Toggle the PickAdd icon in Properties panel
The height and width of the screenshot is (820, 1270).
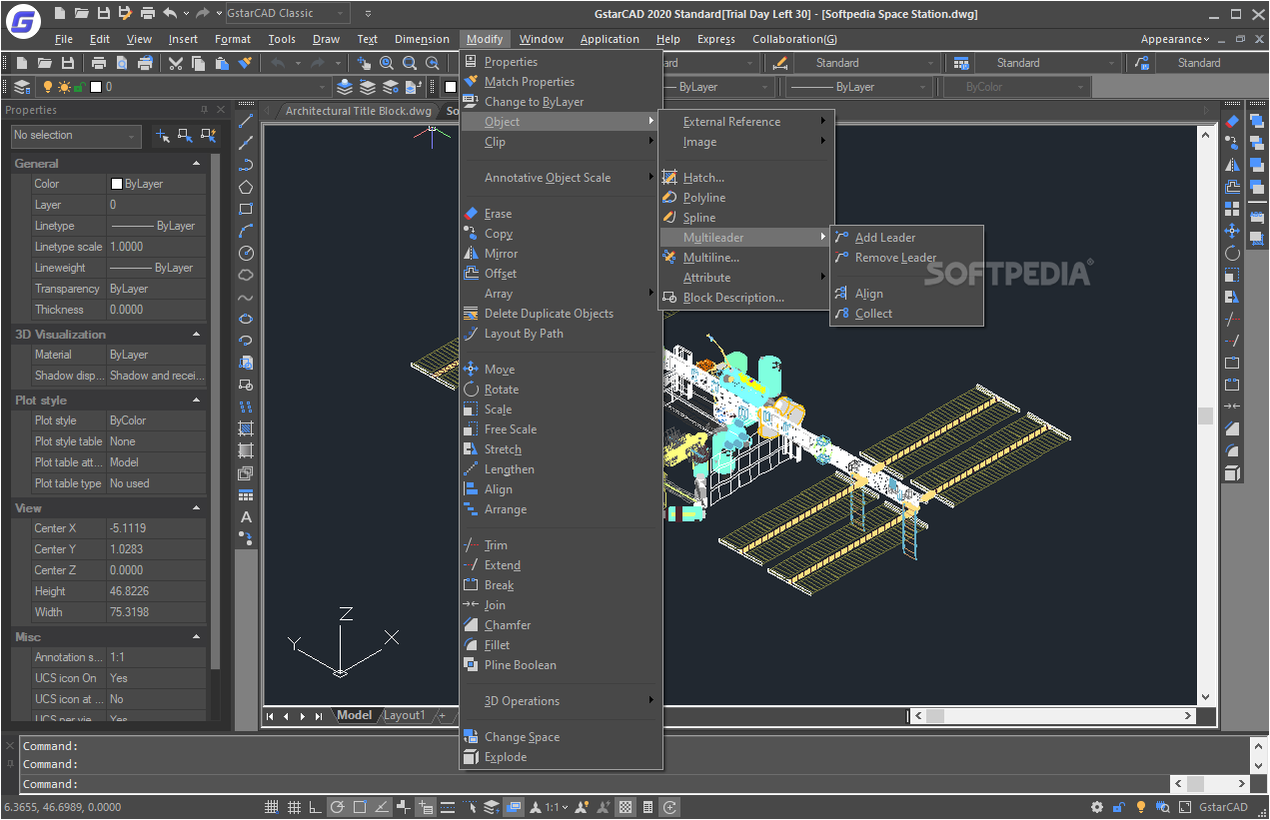coord(164,135)
